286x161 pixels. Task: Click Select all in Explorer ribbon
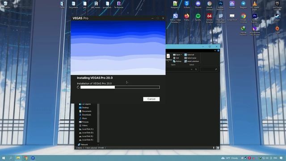[x=189, y=55]
